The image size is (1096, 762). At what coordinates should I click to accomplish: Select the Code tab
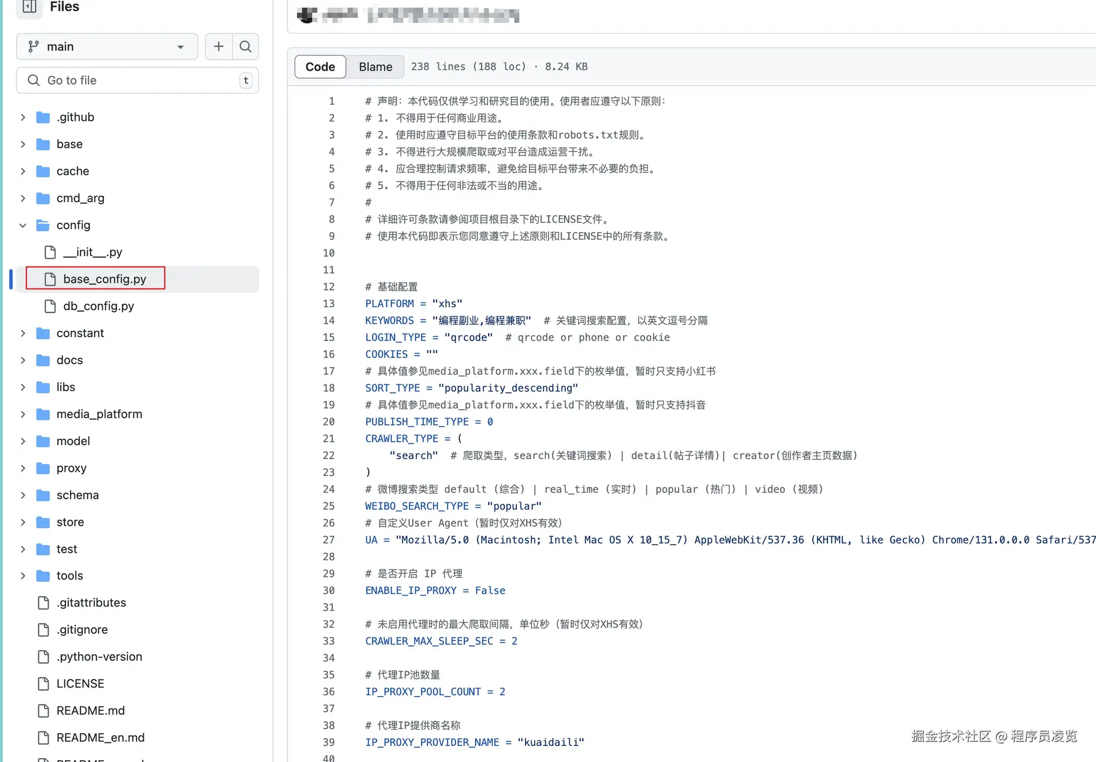coord(320,67)
